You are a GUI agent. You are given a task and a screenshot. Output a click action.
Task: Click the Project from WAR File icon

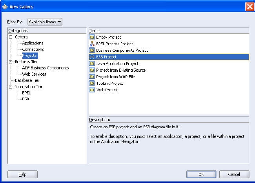tap(92, 77)
